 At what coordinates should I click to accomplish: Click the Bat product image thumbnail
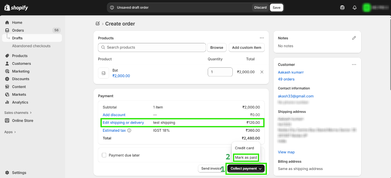pyautogui.click(x=104, y=73)
